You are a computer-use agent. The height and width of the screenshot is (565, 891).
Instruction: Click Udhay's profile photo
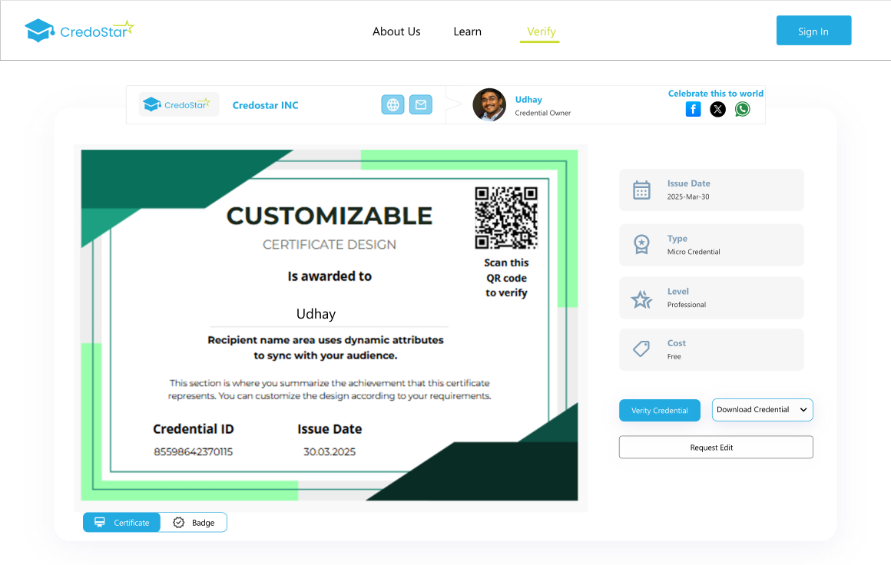pos(489,105)
